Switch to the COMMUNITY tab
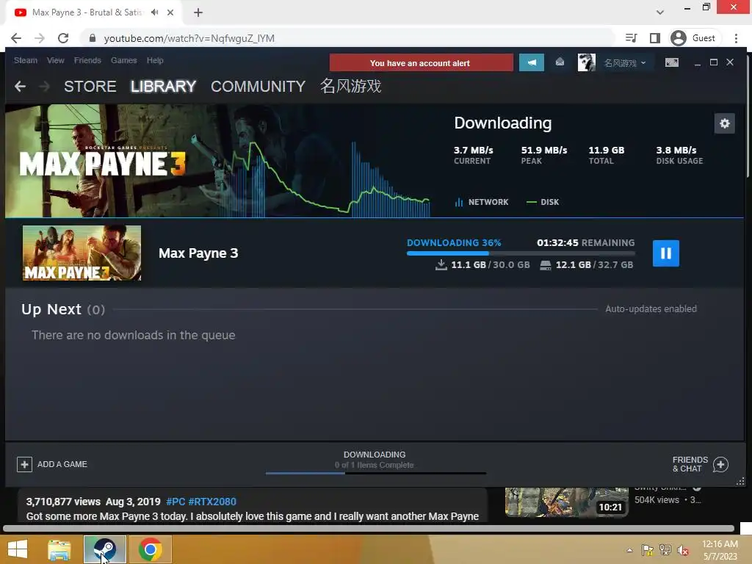752x564 pixels. point(258,87)
